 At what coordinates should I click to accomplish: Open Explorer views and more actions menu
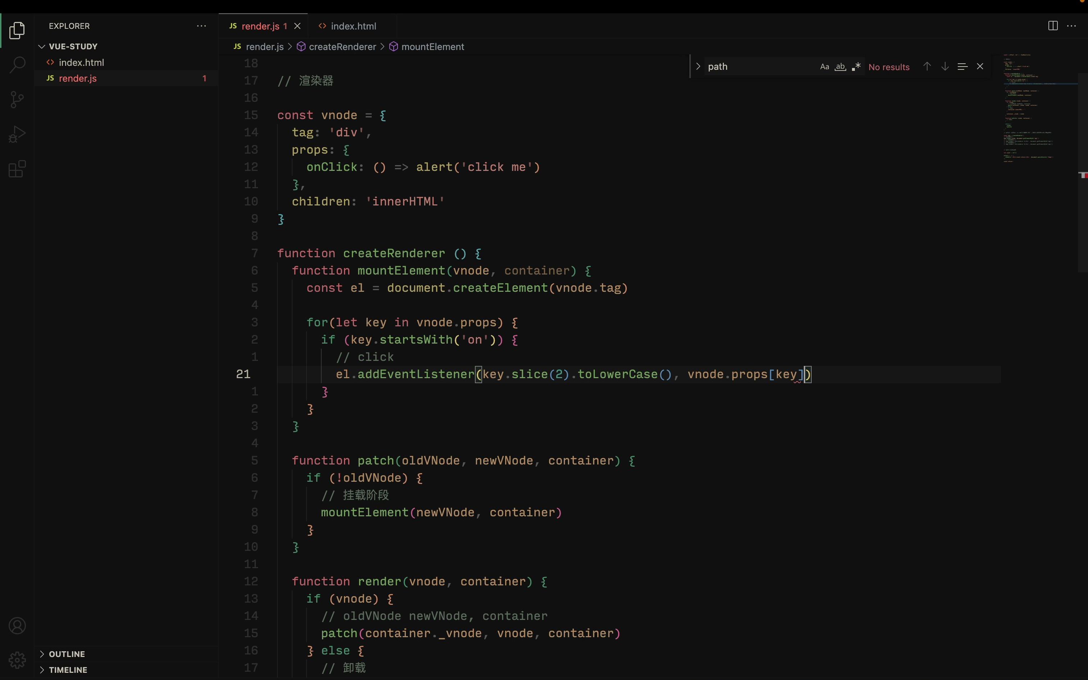[201, 26]
